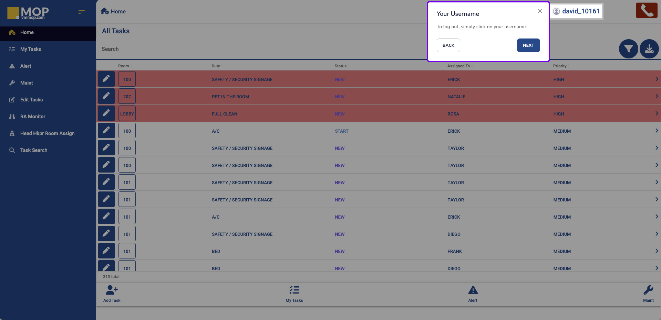
Task: Click the download tasks icon
Action: click(649, 49)
